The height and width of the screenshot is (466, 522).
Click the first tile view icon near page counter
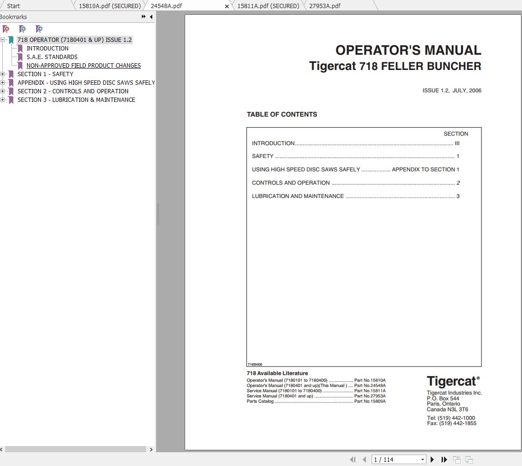[457, 459]
